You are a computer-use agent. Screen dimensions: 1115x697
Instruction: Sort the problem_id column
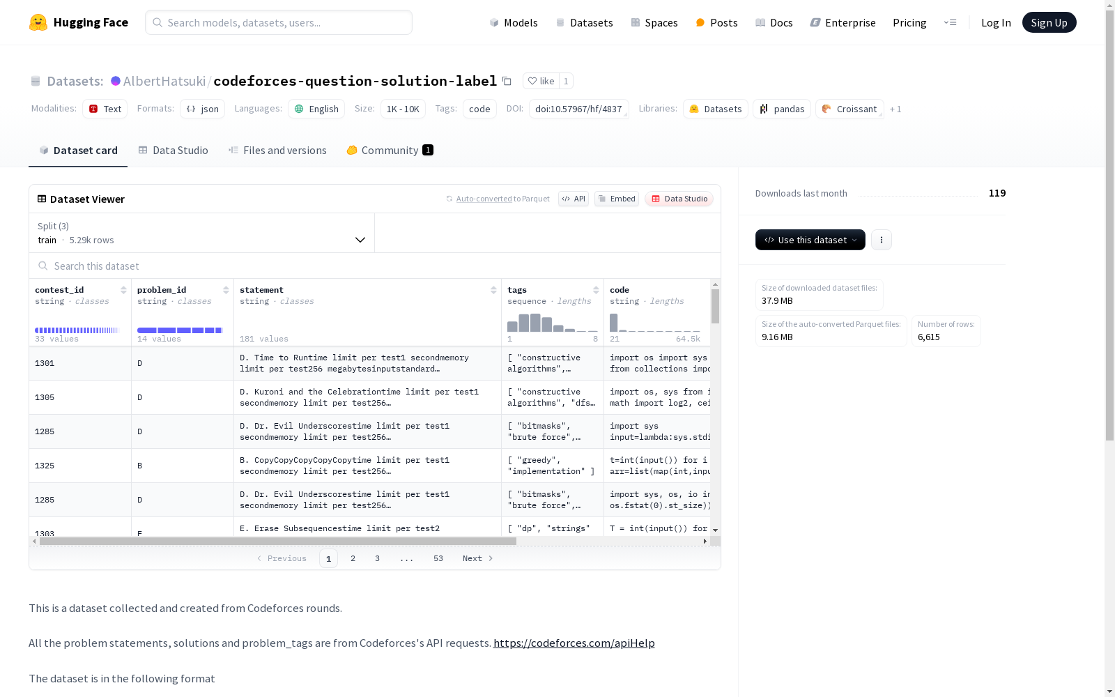[226, 290]
